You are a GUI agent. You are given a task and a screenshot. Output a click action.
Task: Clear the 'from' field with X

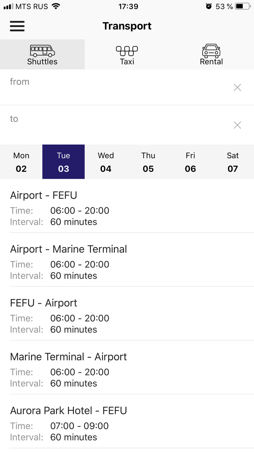(x=237, y=87)
